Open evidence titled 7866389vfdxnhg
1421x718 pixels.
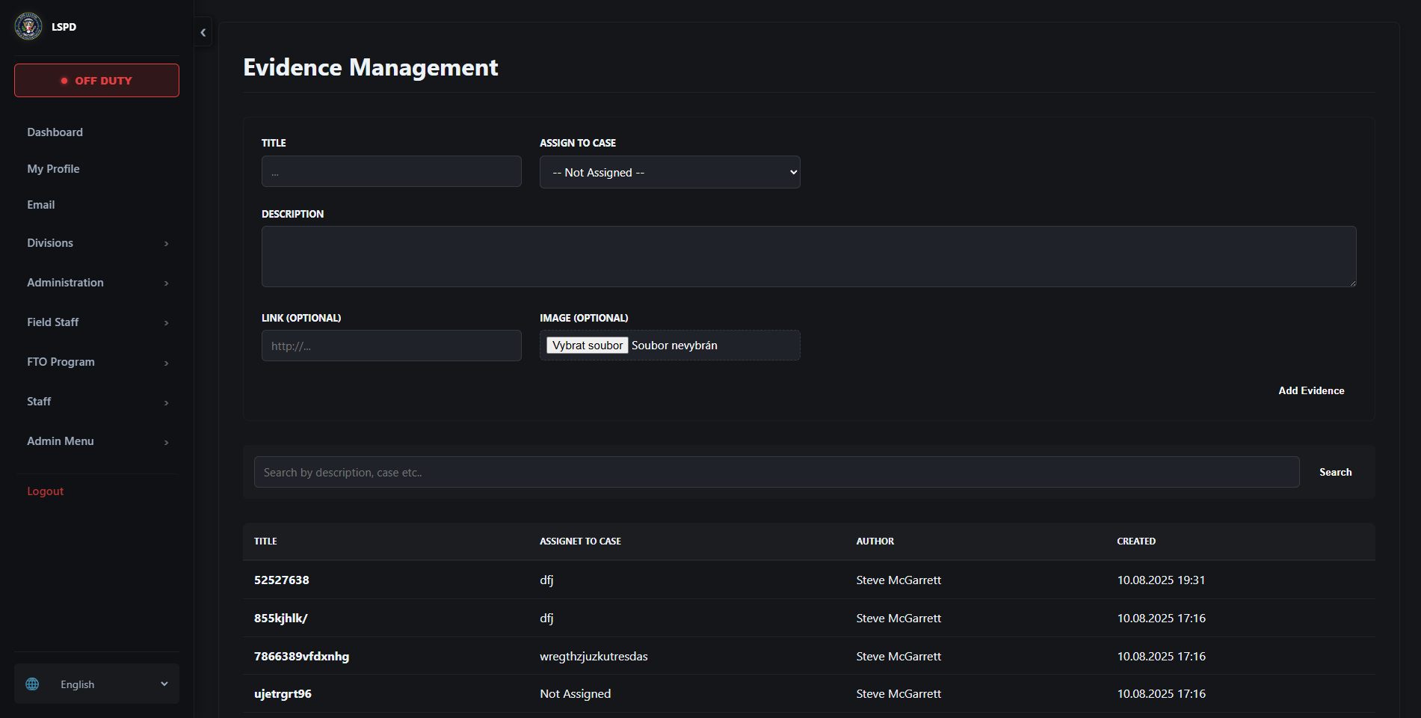click(x=302, y=657)
